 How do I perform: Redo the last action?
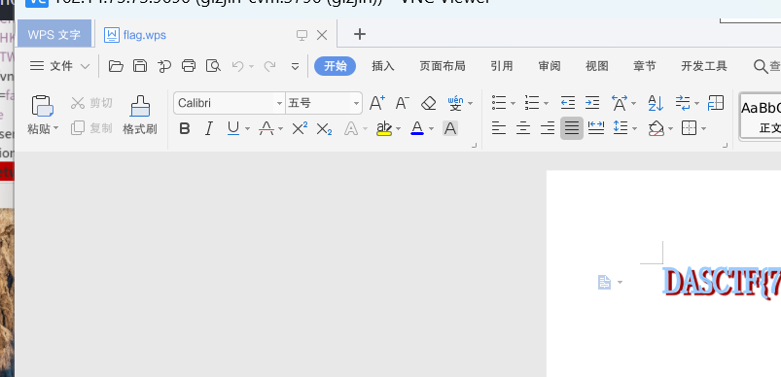click(270, 66)
